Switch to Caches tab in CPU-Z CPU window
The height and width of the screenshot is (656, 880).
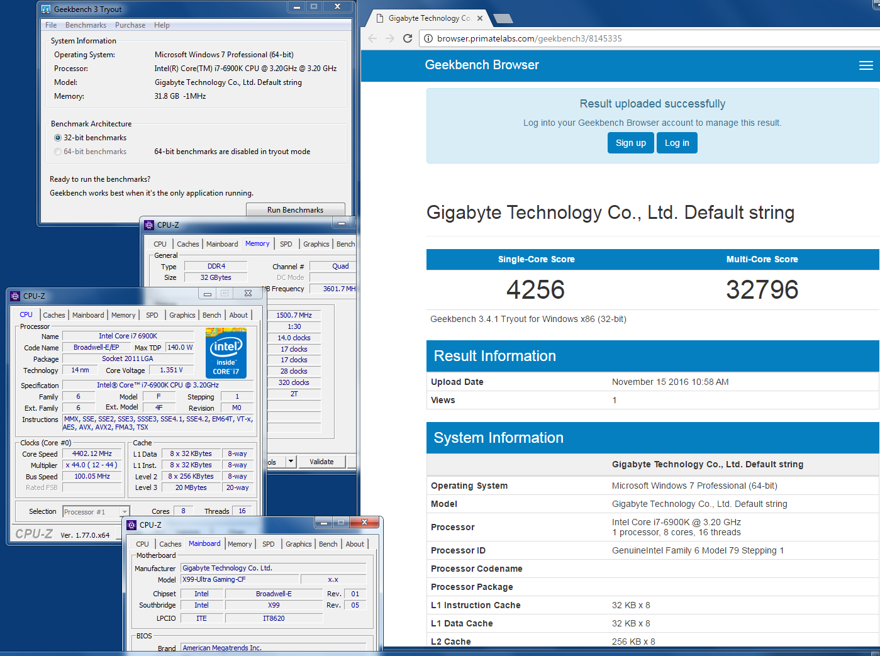[x=54, y=315]
